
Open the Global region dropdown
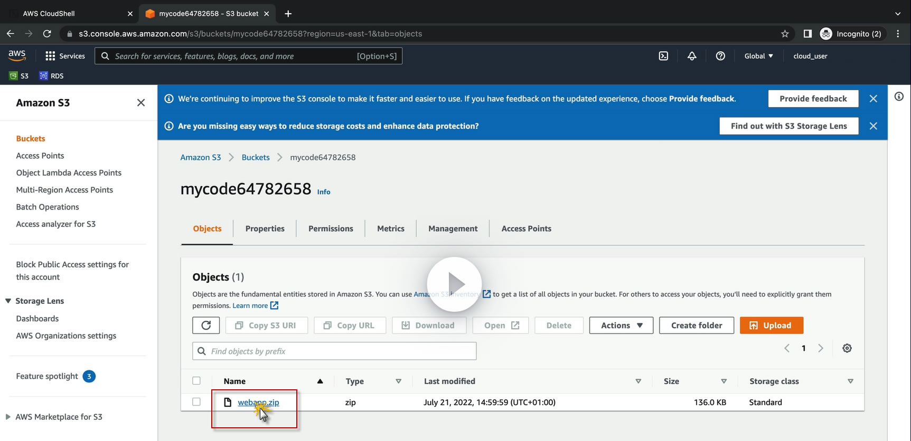point(758,56)
